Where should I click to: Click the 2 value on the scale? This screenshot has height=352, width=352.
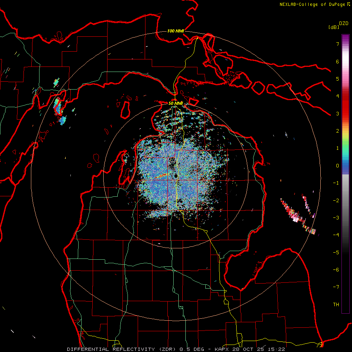coord(338,131)
